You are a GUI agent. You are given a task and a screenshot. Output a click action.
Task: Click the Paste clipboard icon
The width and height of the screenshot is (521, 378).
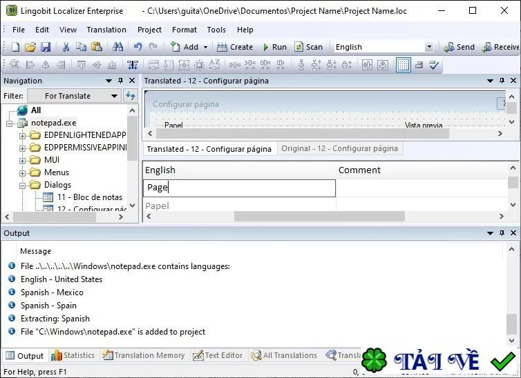tap(97, 47)
